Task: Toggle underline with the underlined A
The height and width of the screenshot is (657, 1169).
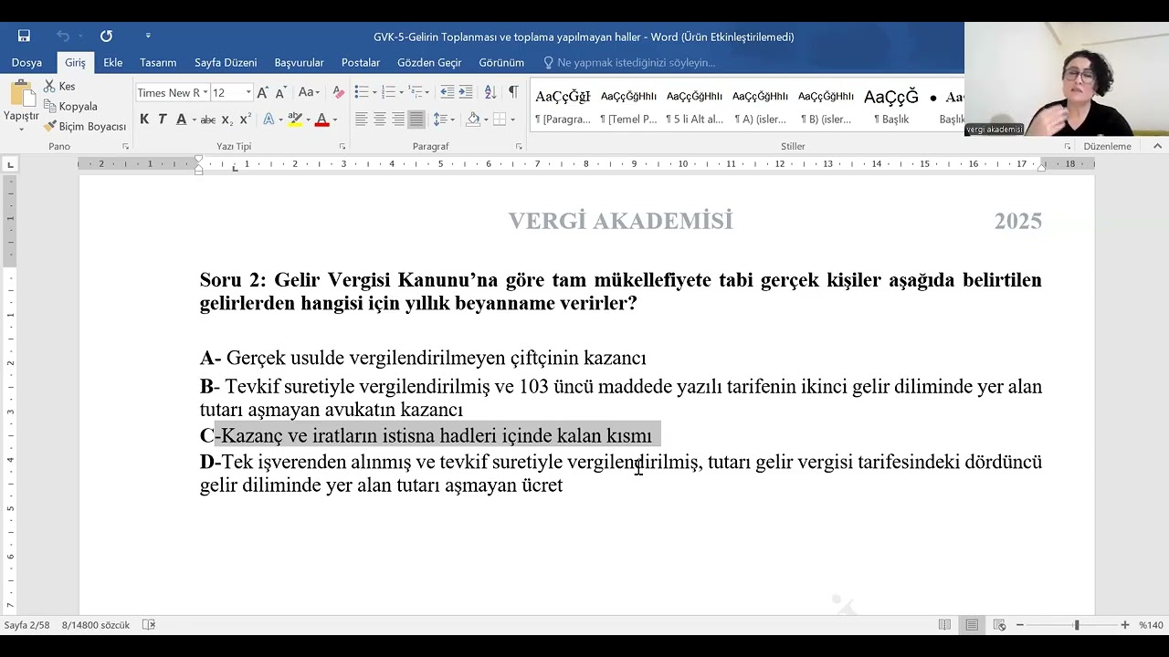Action: pyautogui.click(x=181, y=120)
